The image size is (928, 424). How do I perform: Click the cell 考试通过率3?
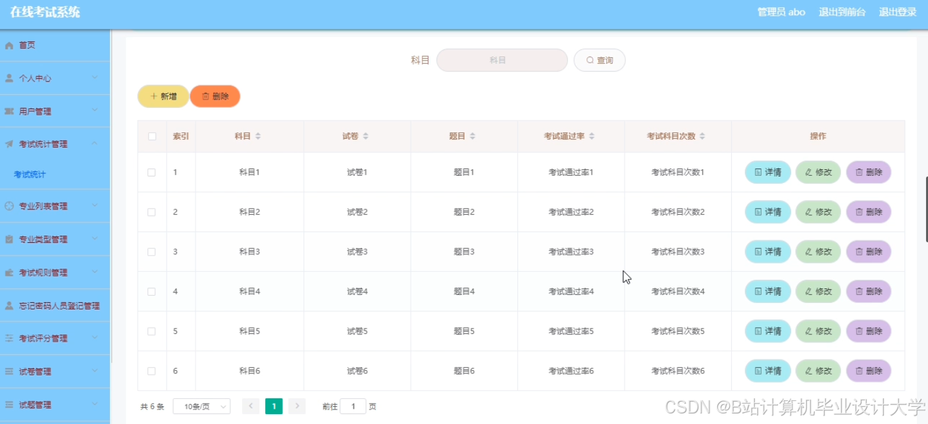[x=571, y=252]
